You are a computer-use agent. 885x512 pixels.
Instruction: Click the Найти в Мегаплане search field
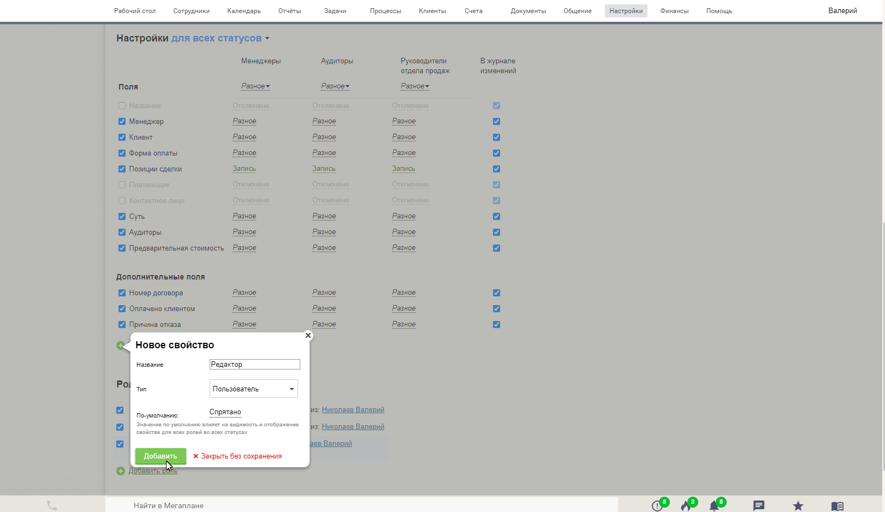click(361, 505)
